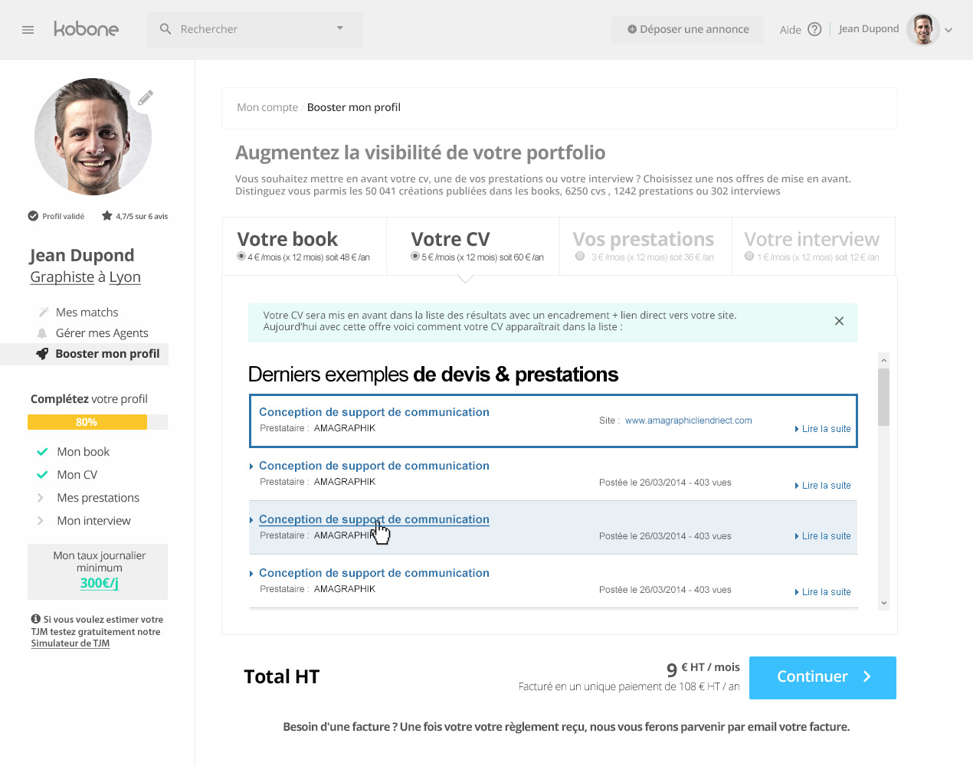Open the search bar dropdown arrow

(340, 28)
